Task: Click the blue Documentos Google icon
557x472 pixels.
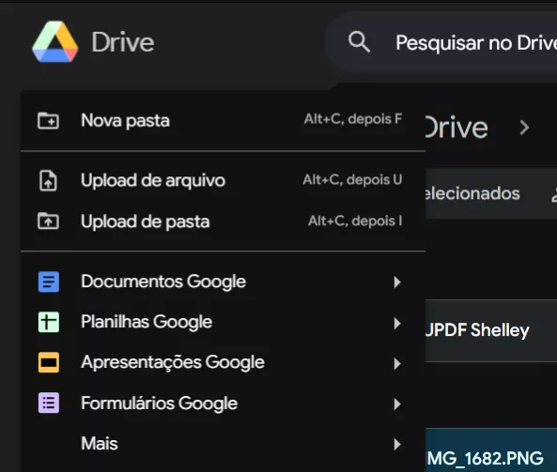Action: tap(49, 282)
